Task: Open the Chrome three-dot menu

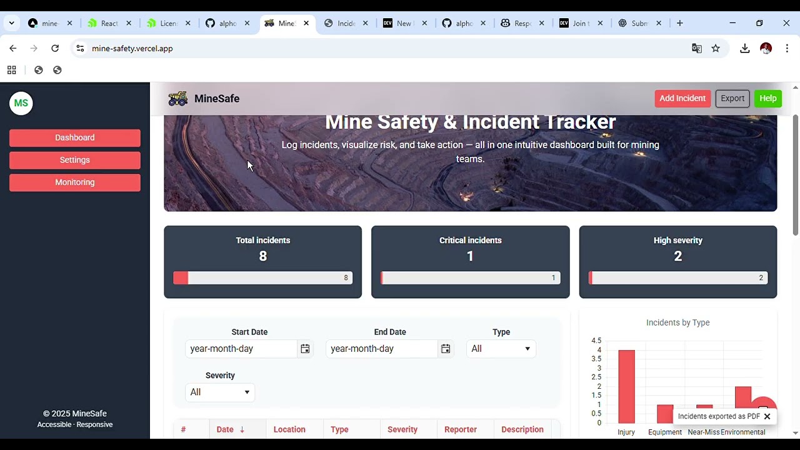Action: [787, 48]
